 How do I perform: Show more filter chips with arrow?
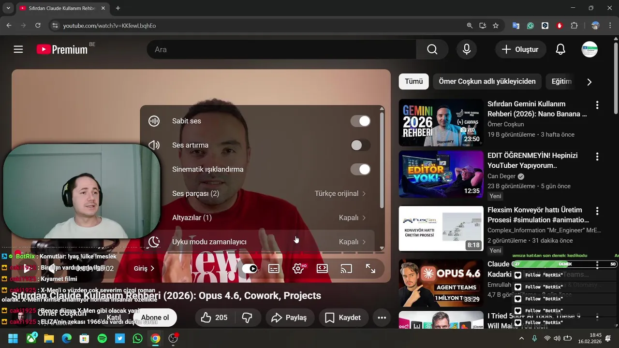tap(589, 82)
